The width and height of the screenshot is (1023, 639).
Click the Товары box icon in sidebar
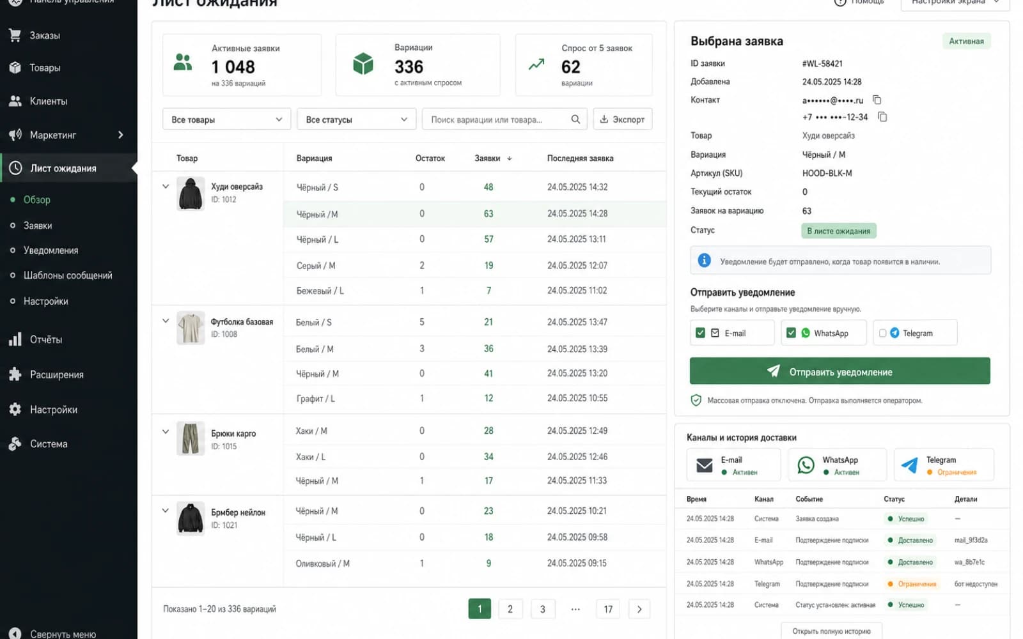[x=15, y=68]
